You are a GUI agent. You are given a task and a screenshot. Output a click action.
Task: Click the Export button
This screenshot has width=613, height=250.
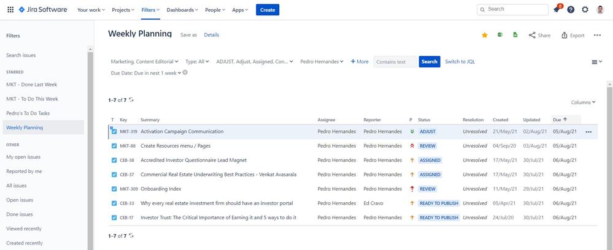click(x=573, y=35)
